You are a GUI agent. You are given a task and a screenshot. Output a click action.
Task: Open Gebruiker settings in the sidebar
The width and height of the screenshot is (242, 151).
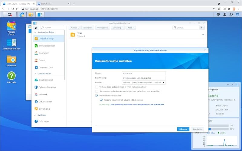[x=49, y=53]
